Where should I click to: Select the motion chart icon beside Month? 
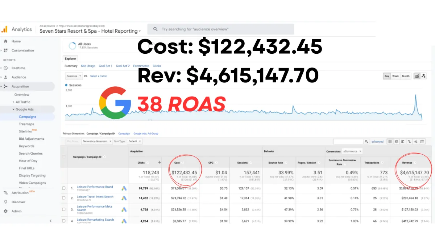424,76
